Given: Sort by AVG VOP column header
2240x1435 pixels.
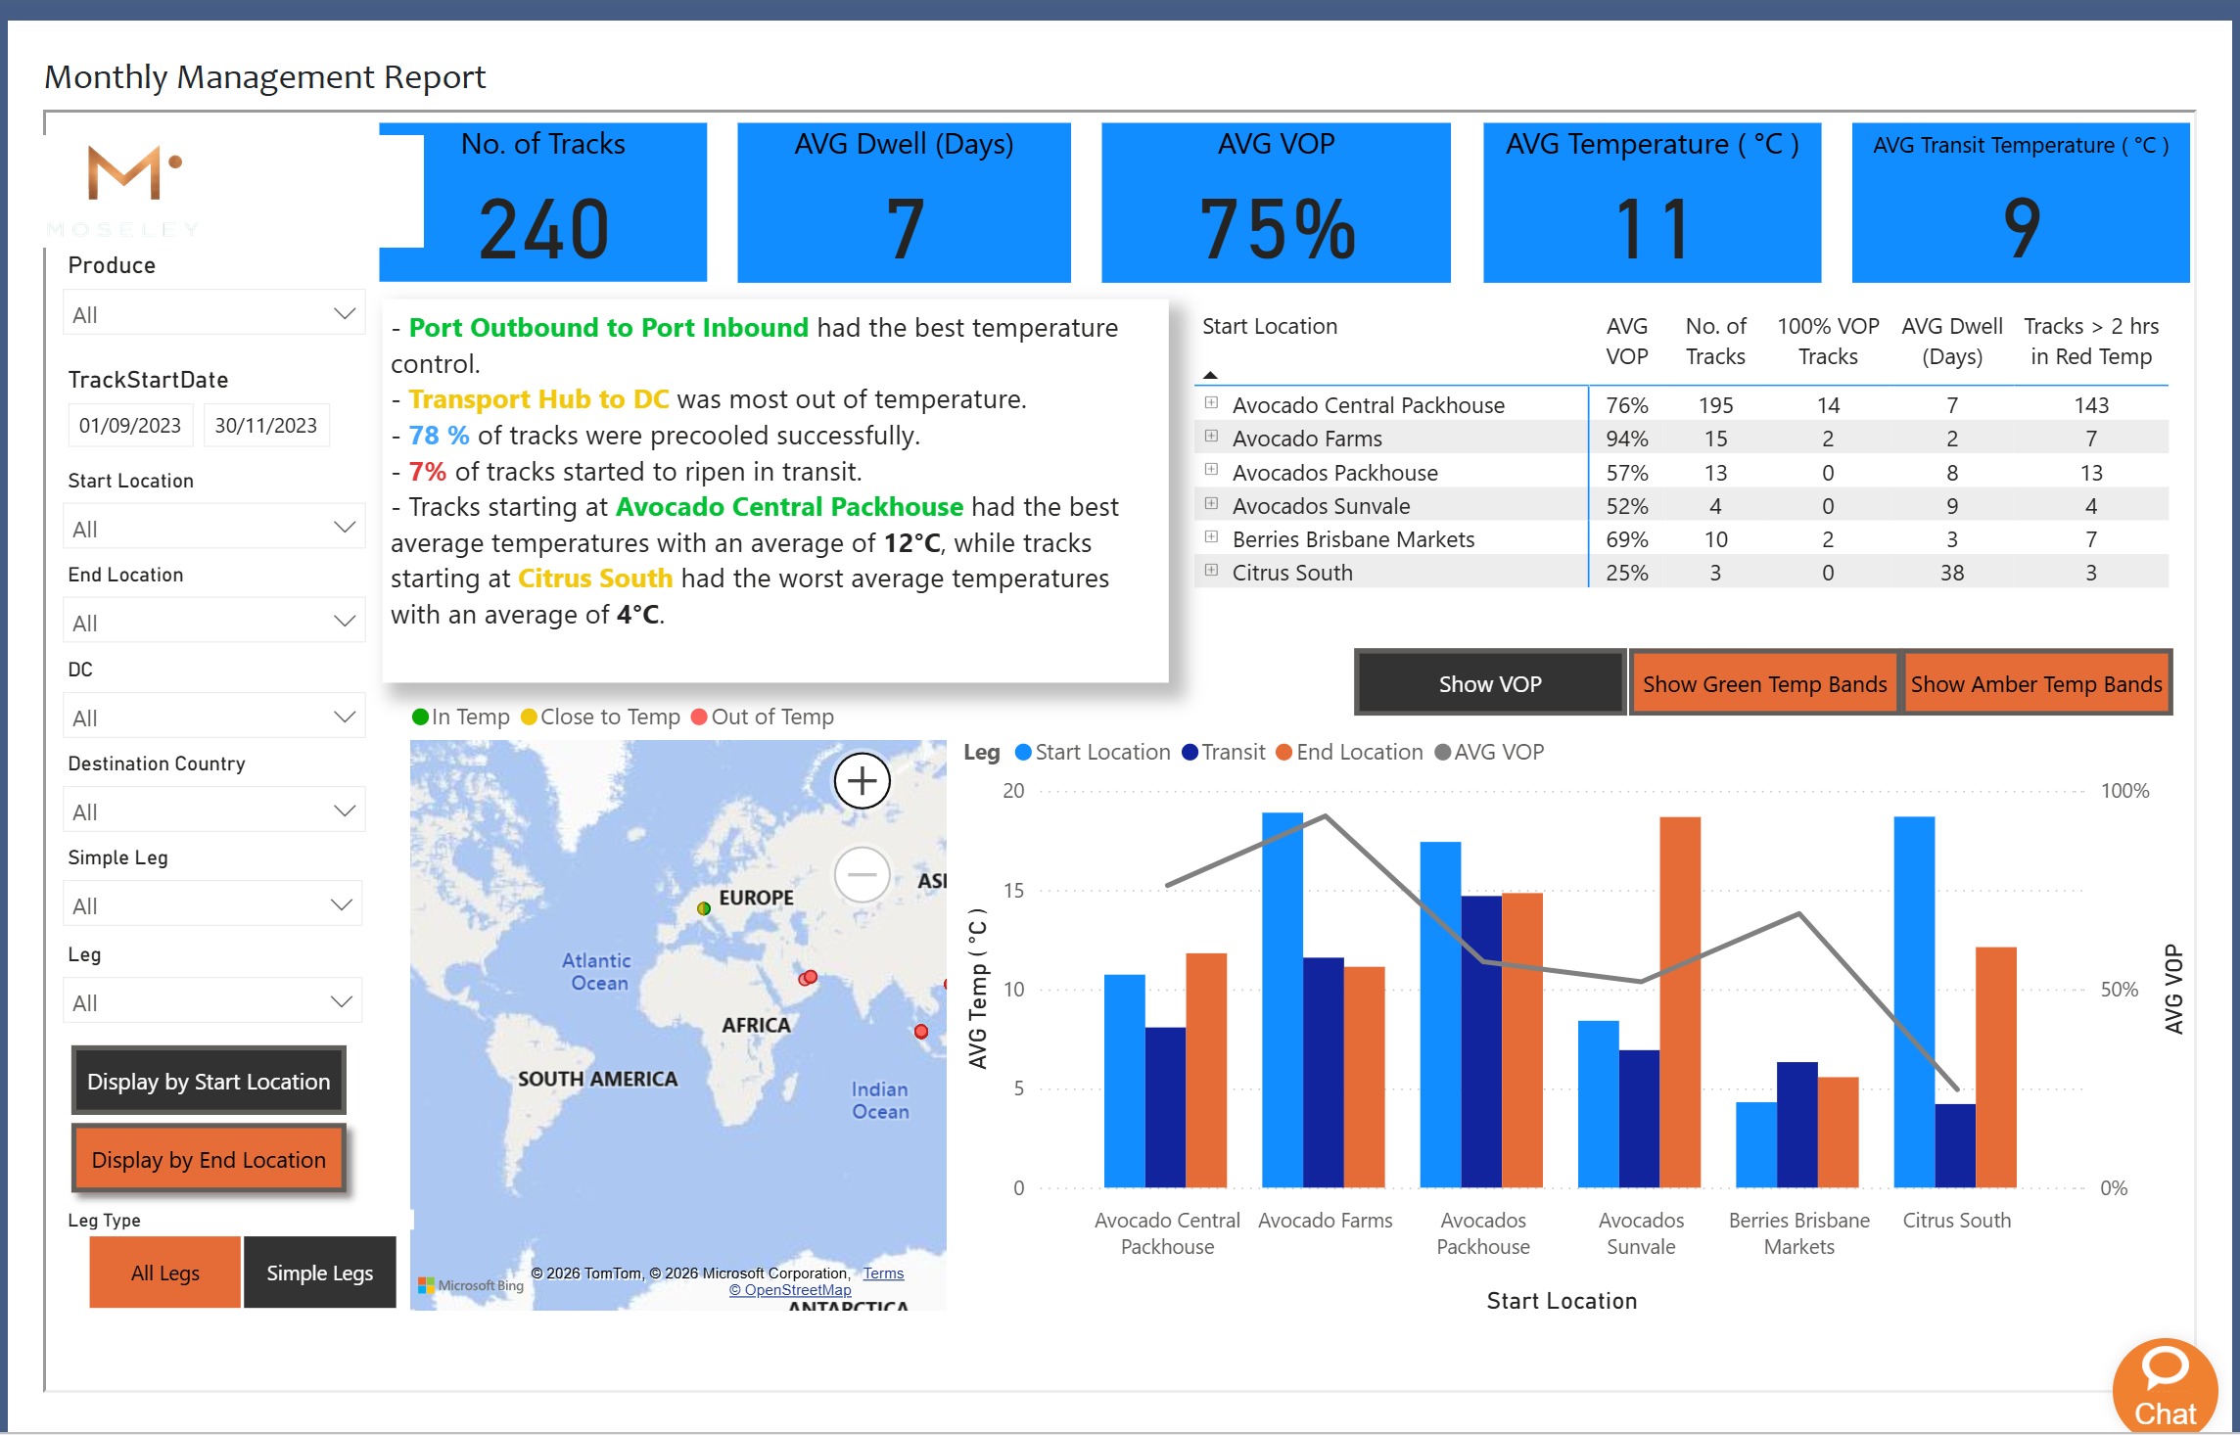Looking at the screenshot, I should click(x=1627, y=341).
